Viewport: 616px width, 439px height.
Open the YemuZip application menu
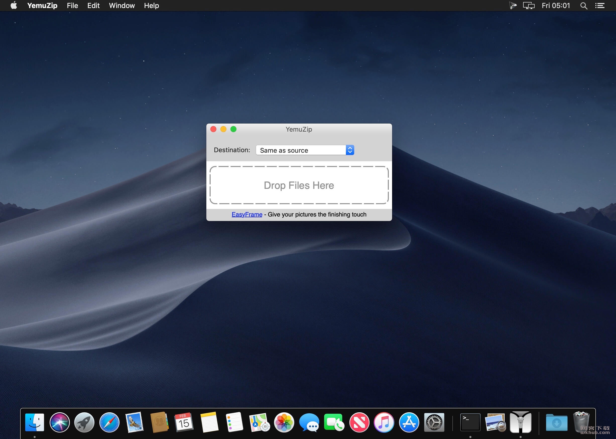(42, 6)
